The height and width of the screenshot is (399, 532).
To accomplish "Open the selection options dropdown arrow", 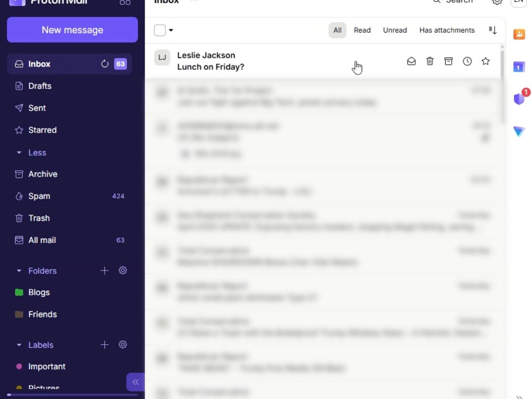I will (x=171, y=30).
